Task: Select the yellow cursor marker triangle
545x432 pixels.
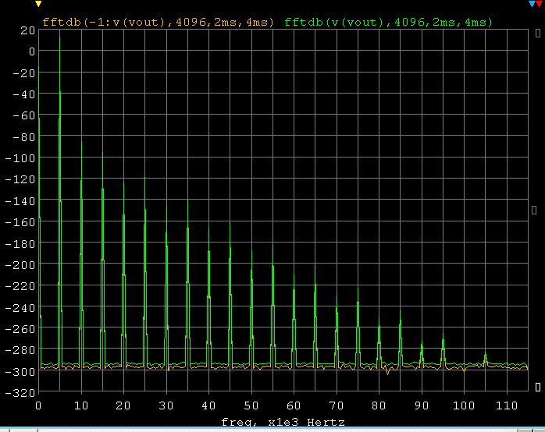Action: coord(38,4)
